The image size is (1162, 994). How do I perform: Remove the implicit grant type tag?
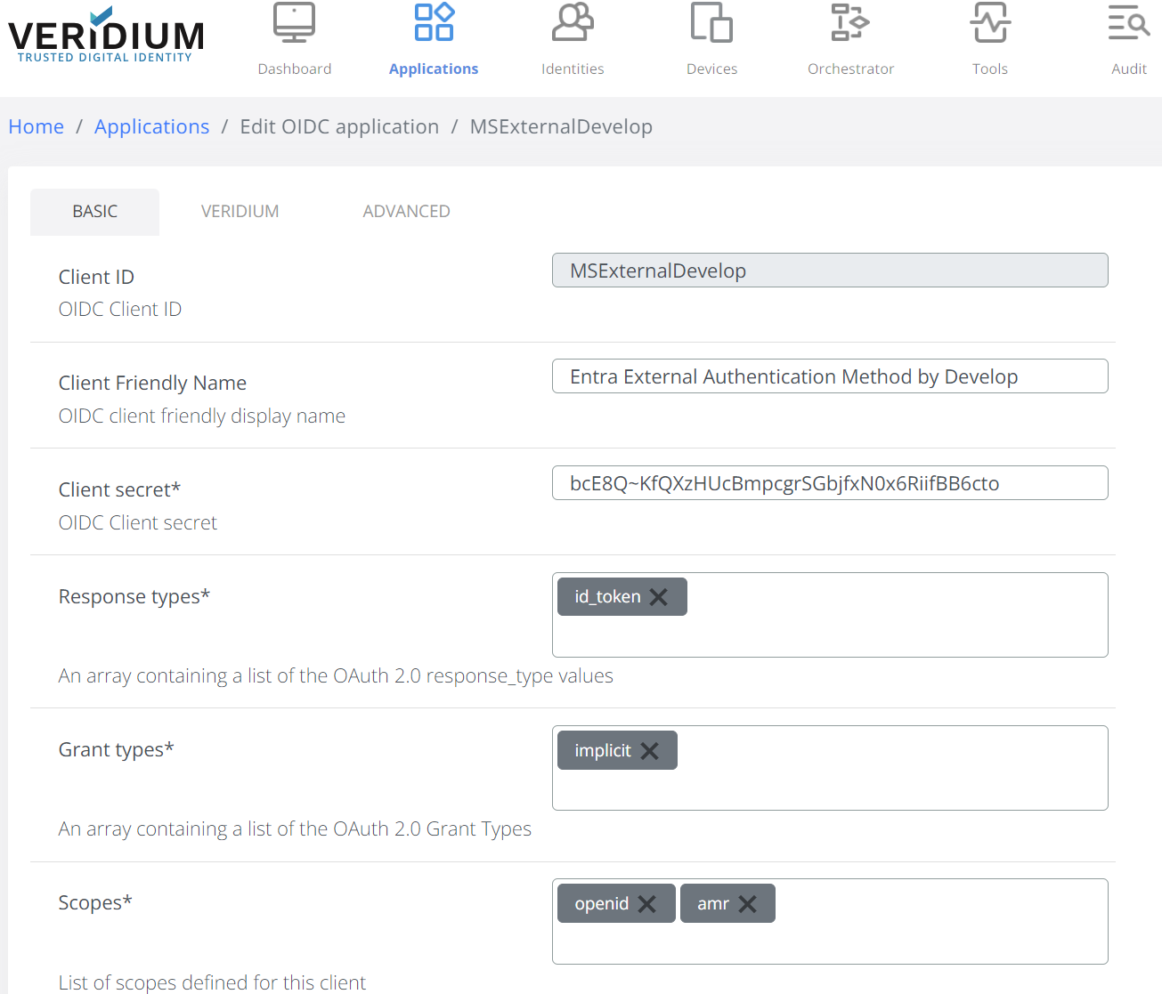(x=650, y=751)
